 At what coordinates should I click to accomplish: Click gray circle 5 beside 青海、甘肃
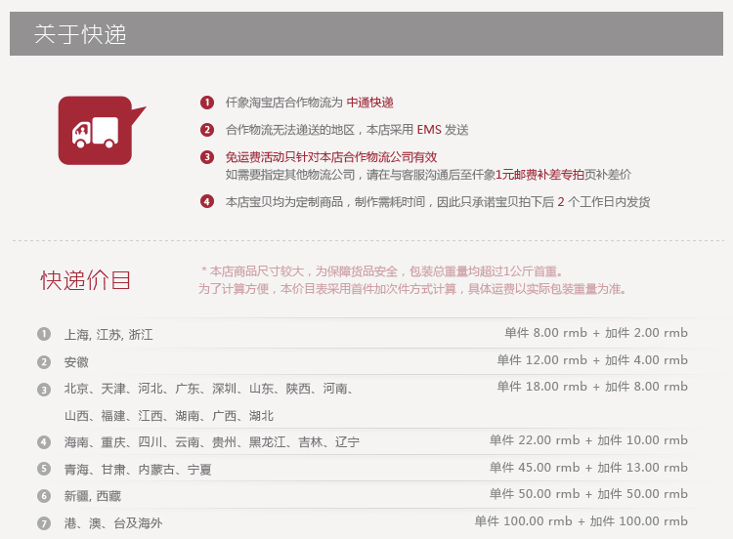(x=44, y=469)
